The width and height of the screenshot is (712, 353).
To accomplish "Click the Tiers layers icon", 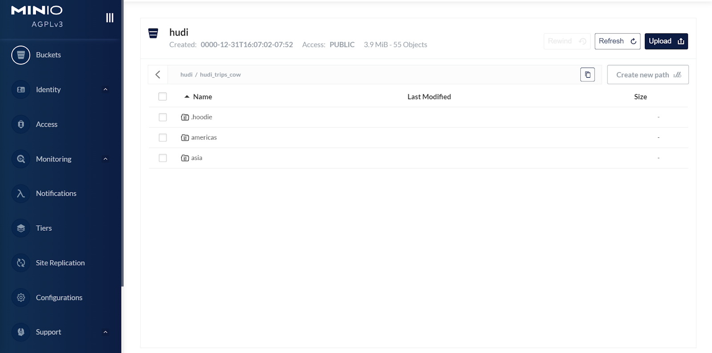I will tap(20, 229).
